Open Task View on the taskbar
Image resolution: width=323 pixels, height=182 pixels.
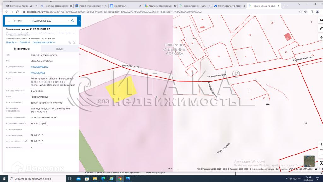pyautogui.click(x=70, y=179)
